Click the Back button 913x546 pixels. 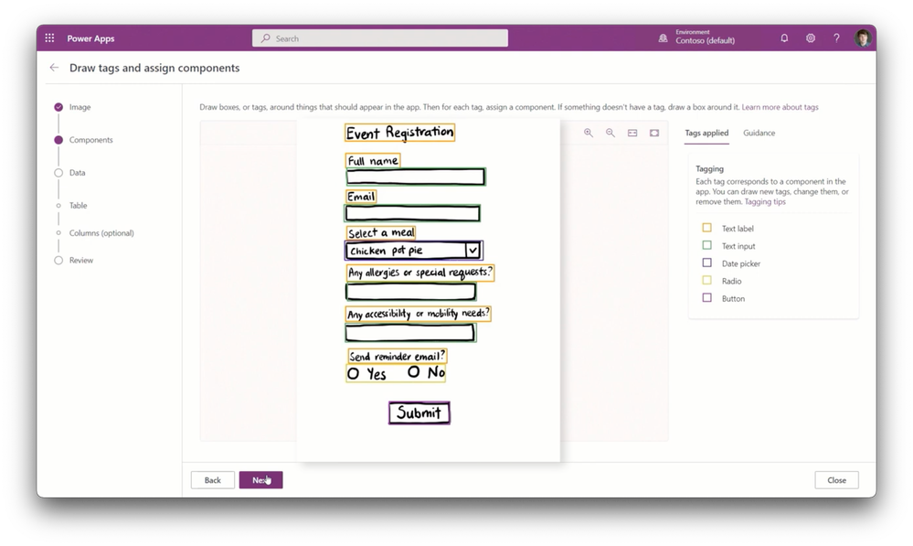(213, 480)
